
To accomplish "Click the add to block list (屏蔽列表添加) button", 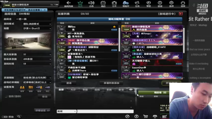I will (x=111, y=83).
